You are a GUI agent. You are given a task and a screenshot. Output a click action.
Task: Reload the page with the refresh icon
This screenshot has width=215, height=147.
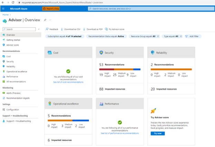click(x=13, y=2)
